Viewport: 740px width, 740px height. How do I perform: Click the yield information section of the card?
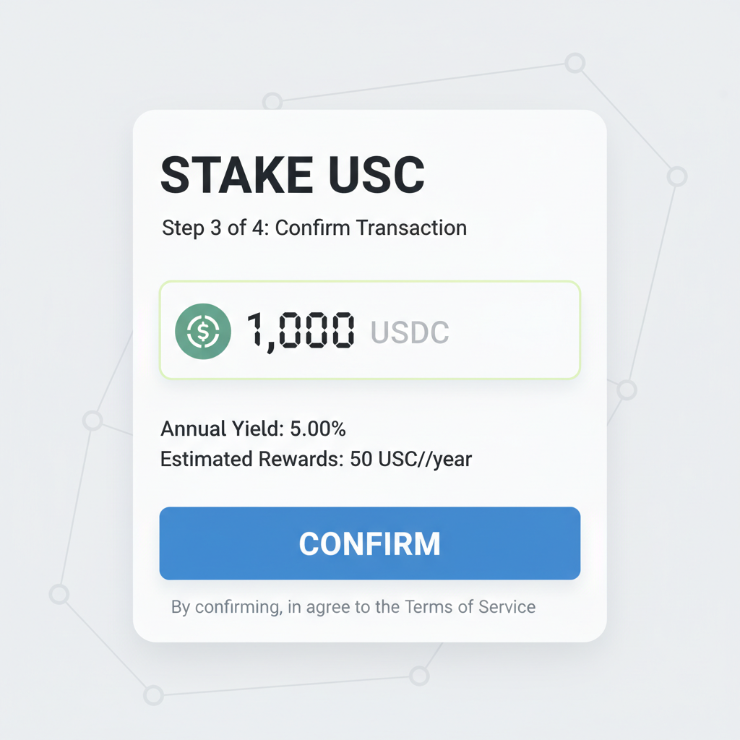(316, 443)
